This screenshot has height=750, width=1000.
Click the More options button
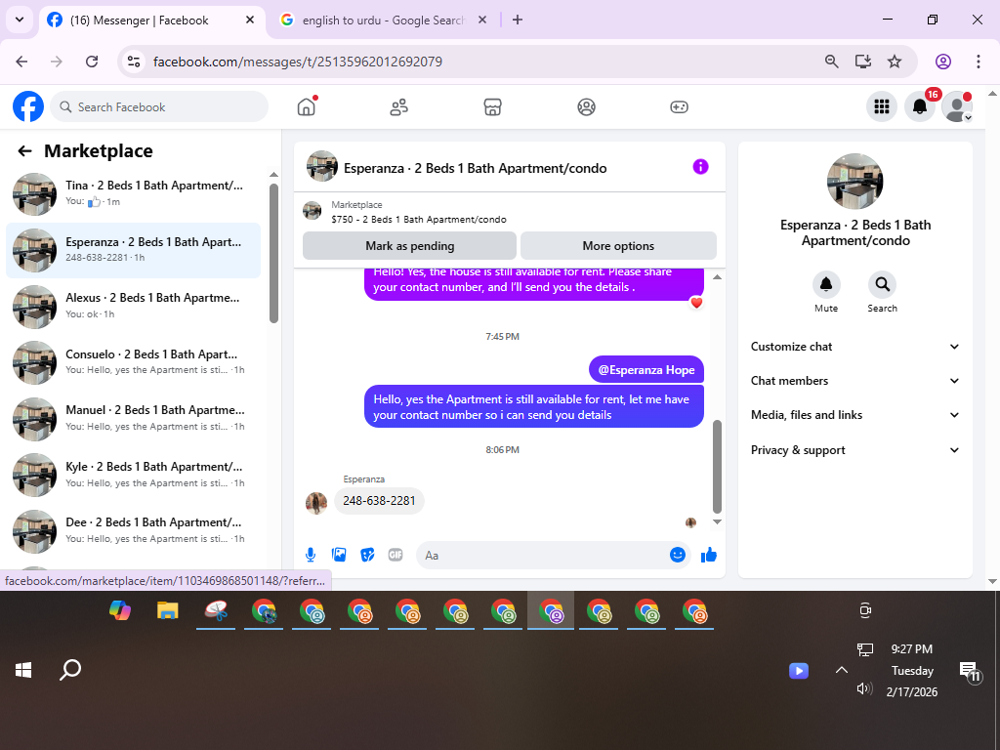(x=618, y=245)
